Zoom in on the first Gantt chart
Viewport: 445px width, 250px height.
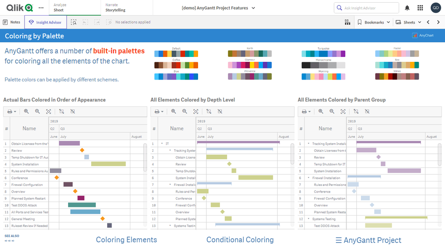(x=26, y=112)
